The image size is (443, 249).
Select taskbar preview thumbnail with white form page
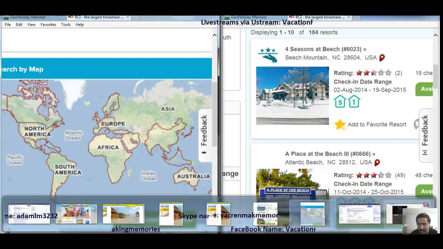point(360,214)
